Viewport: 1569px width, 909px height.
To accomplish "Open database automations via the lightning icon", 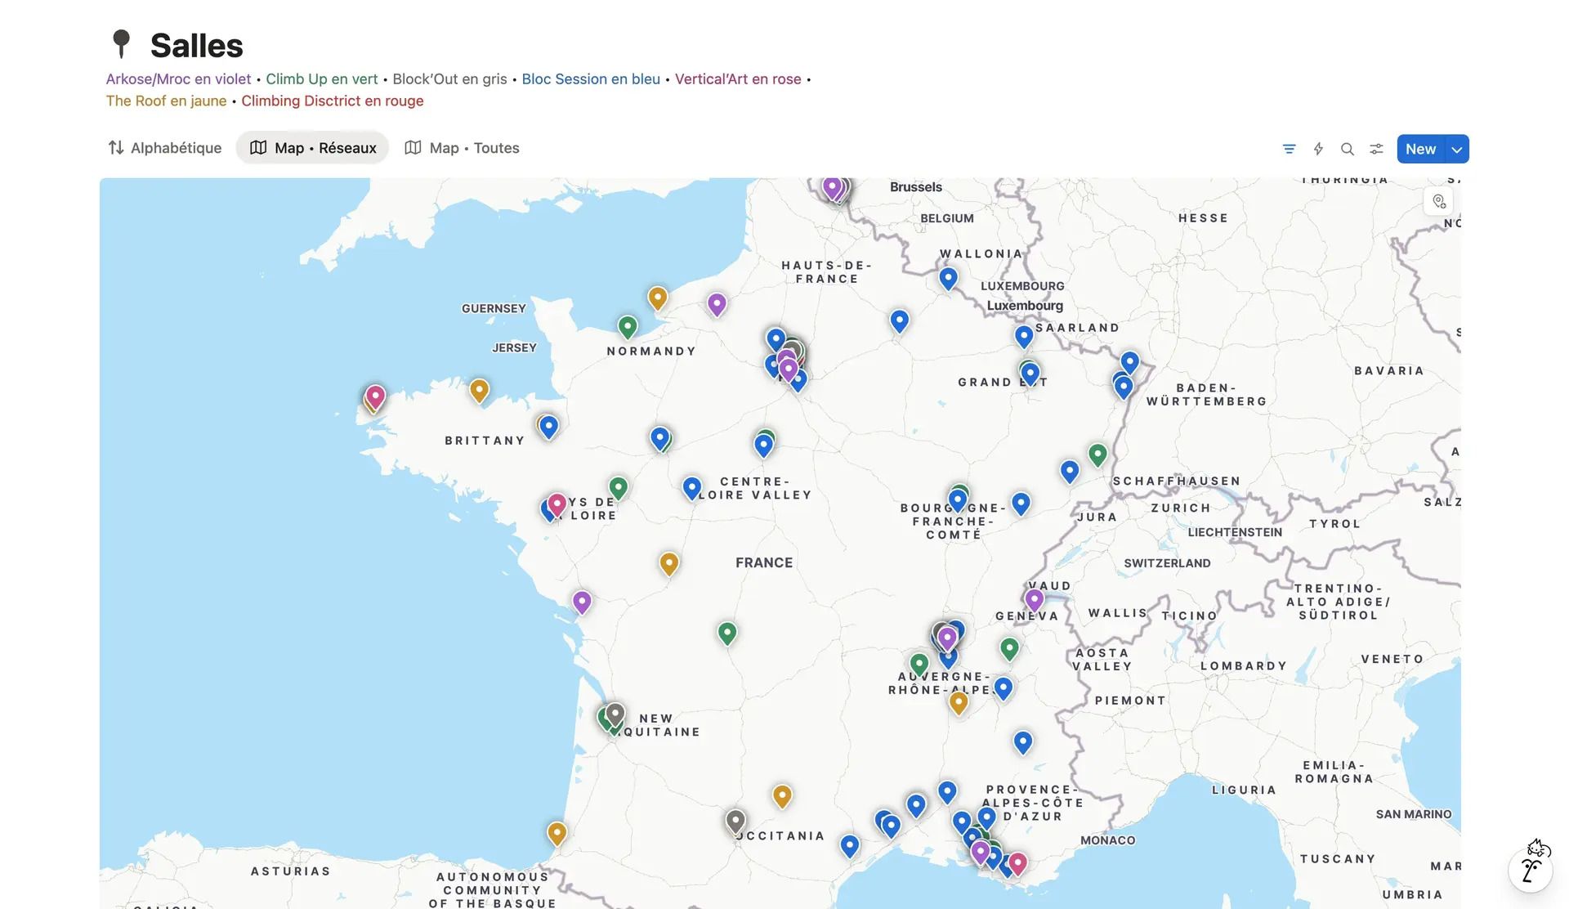I will (1318, 149).
